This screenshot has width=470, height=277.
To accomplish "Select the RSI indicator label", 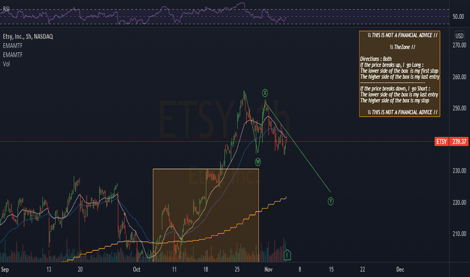I will (x=6, y=9).
